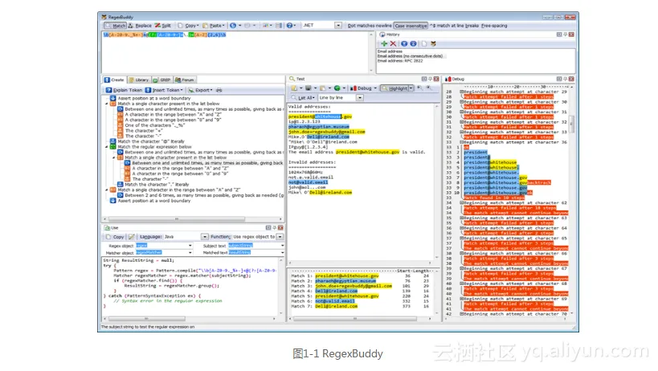Click the blue down-arrow icon in History toolbar
The image size is (658, 371).
[413, 43]
